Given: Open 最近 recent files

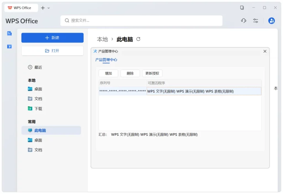Looking at the screenshot, I should click(38, 67).
